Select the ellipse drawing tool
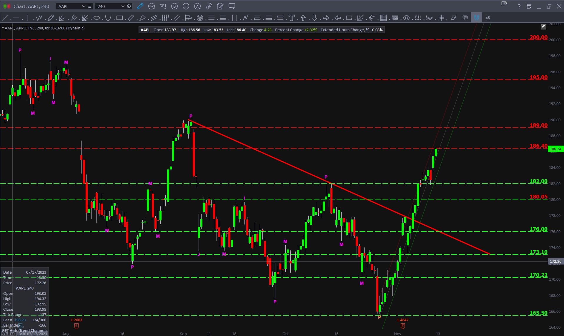 [97, 18]
